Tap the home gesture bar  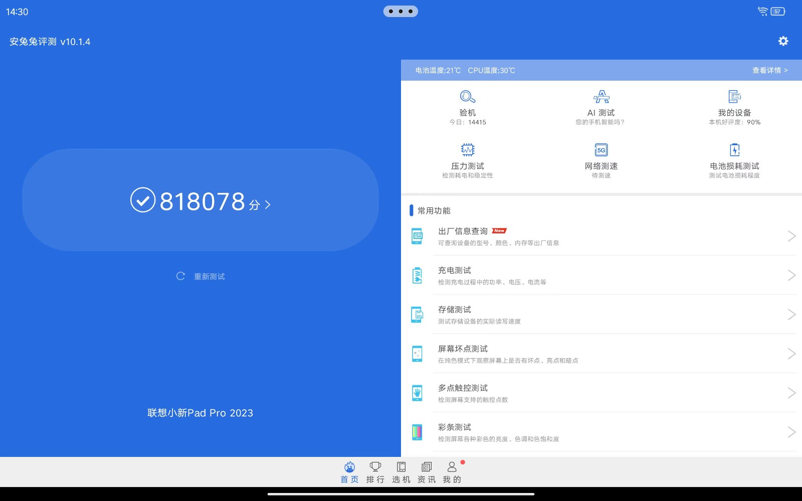401,494
